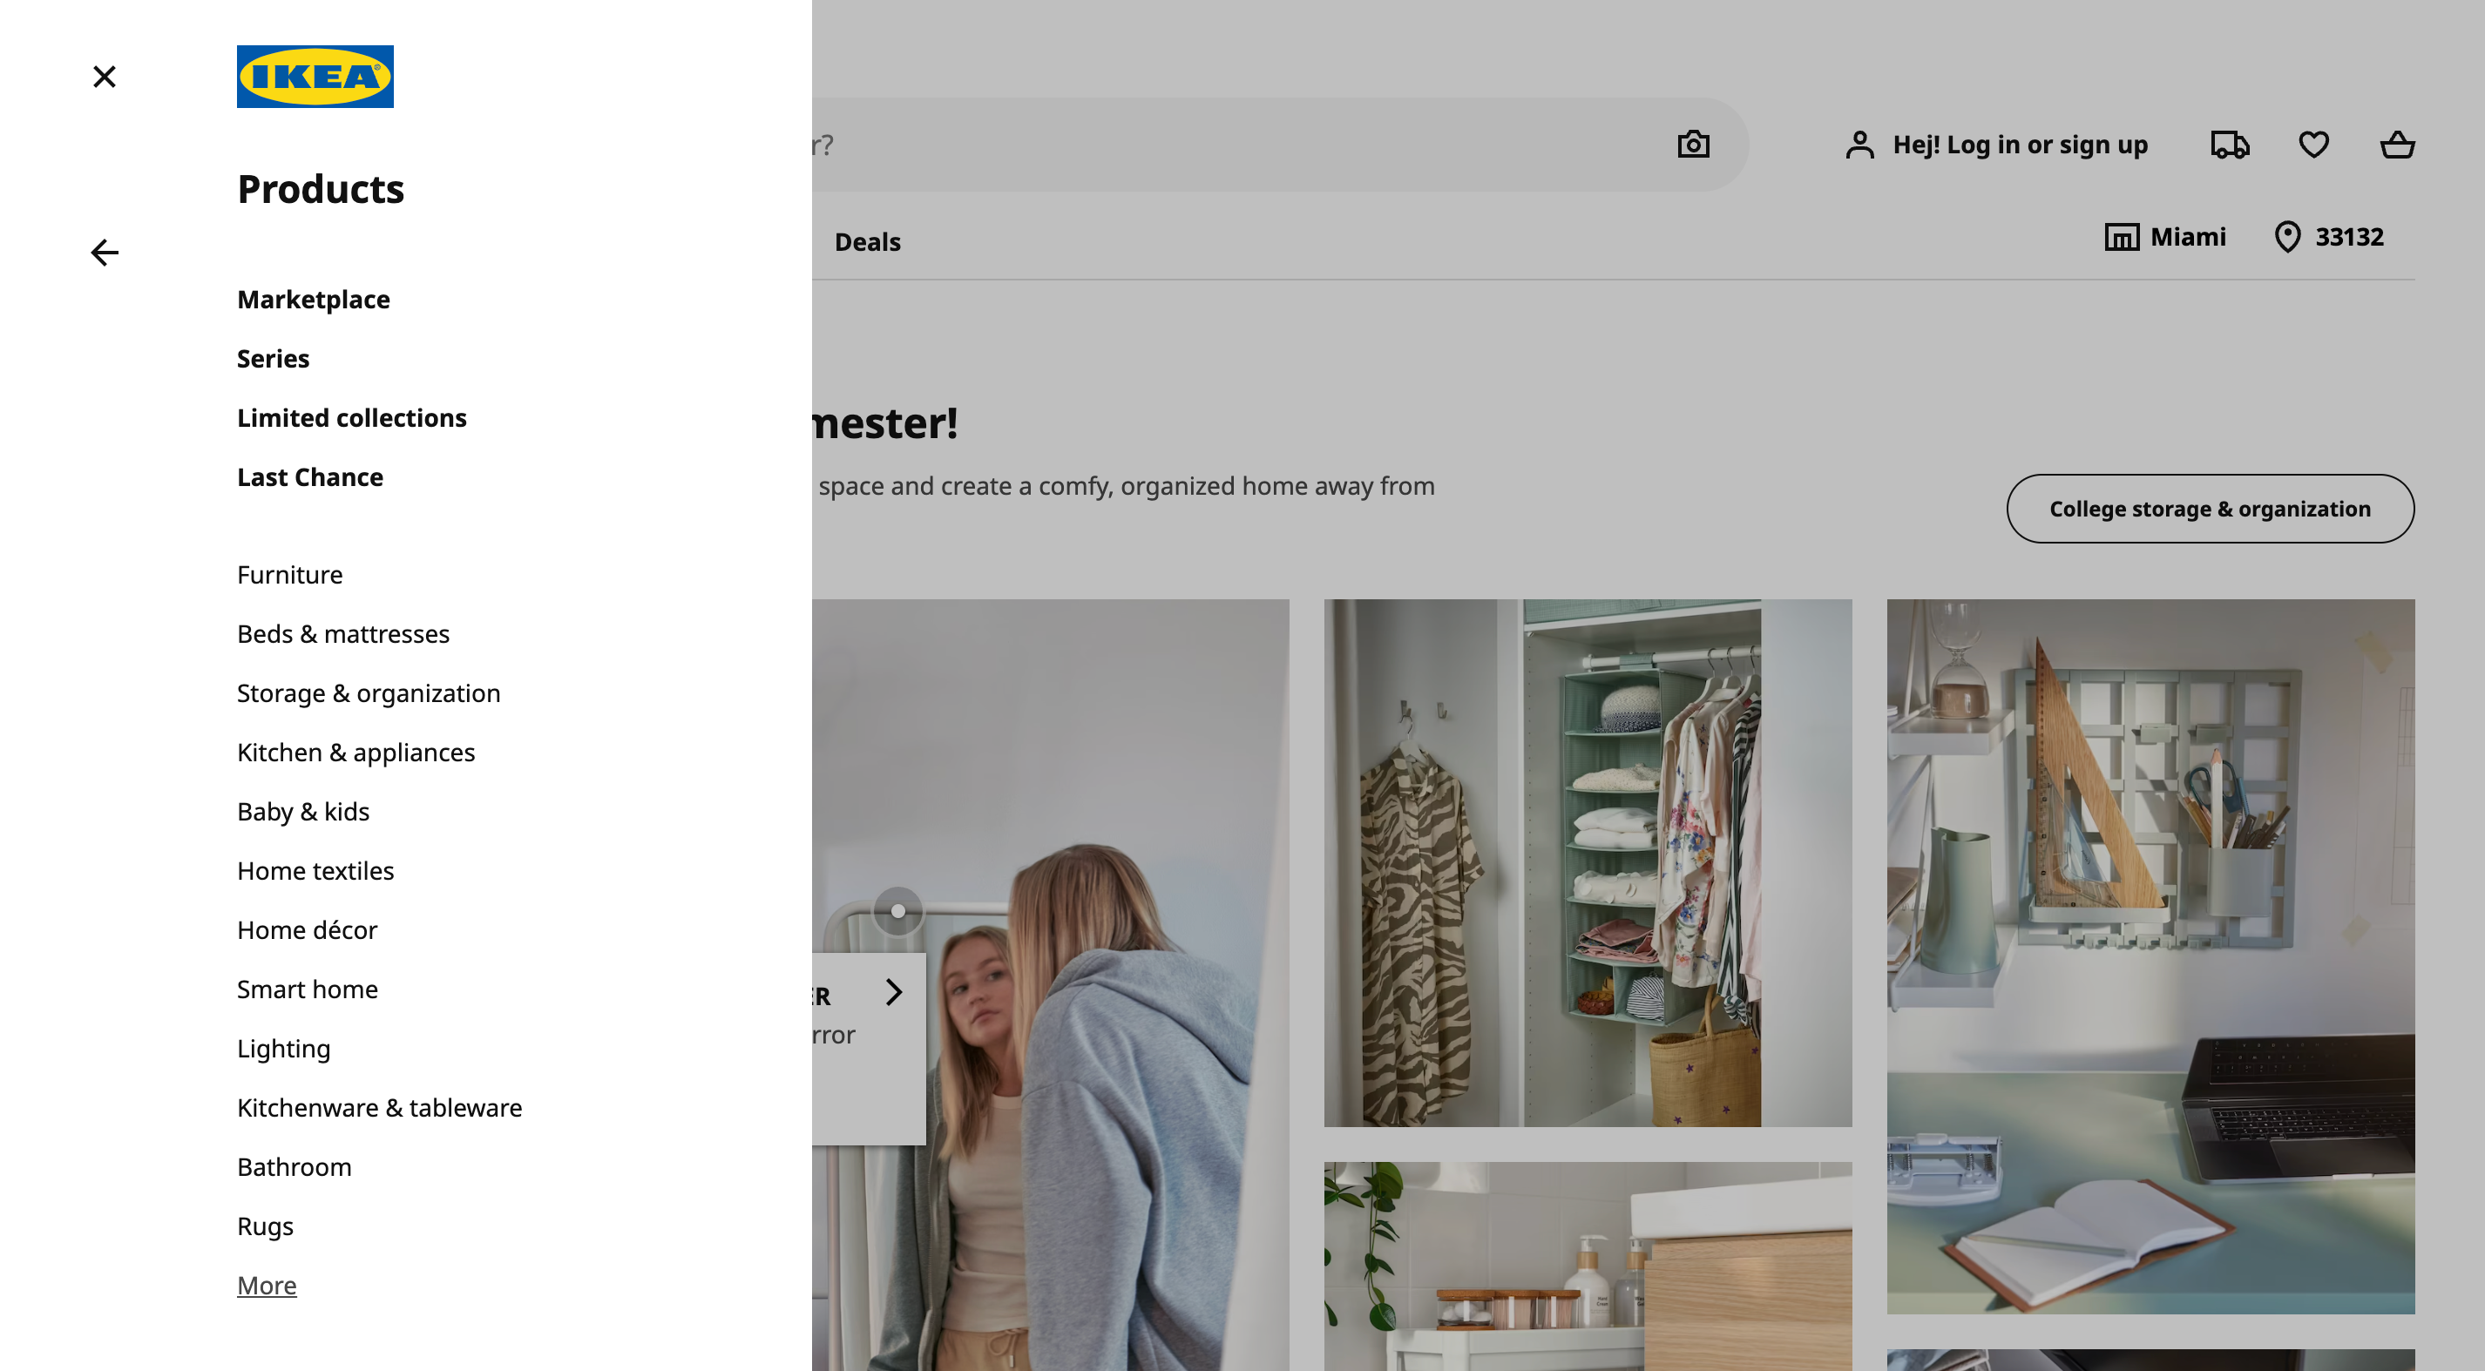Screen dimensions: 2485x1371
Task: Click the favorites heart icon
Action: point(2314,144)
